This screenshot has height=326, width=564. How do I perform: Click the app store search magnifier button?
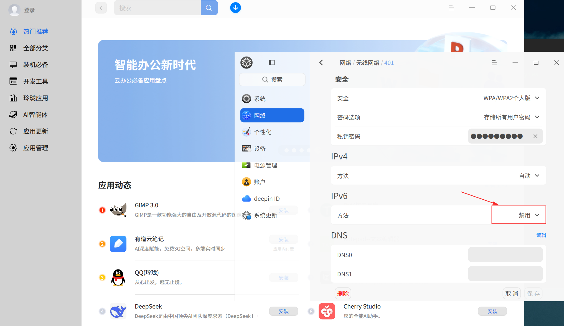[209, 8]
